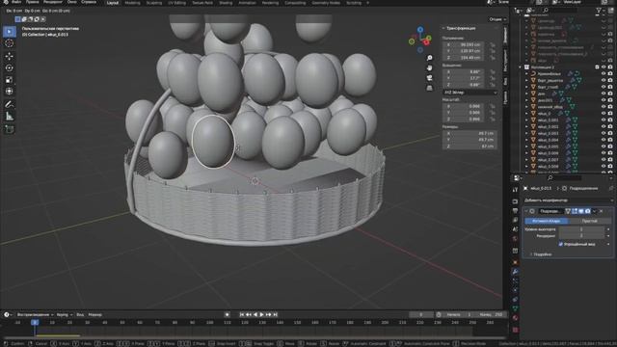This screenshot has height=347, width=617.
Task: Jump to timeline end frame
Action: (275, 315)
